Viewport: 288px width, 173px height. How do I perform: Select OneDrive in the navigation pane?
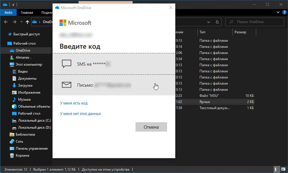pyautogui.click(x=23, y=50)
